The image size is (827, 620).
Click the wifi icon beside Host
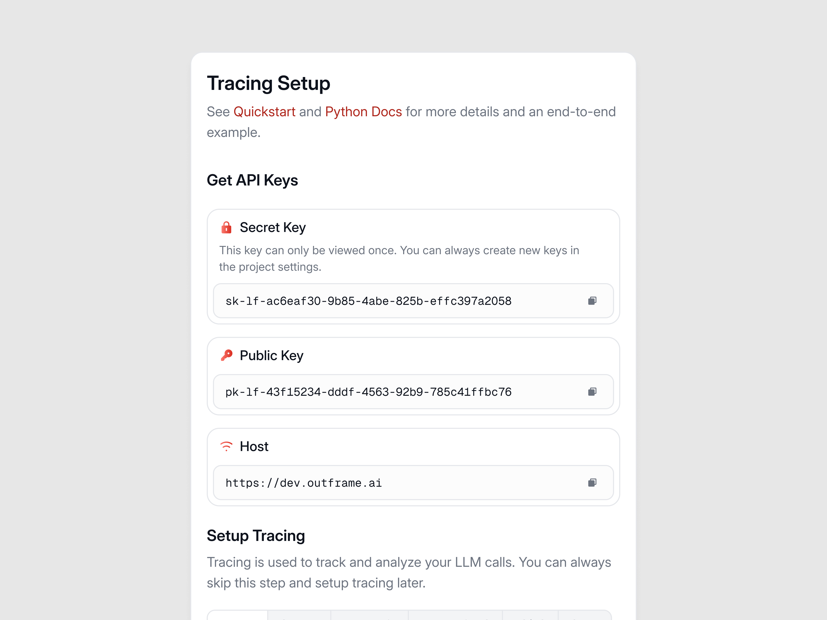(x=227, y=446)
